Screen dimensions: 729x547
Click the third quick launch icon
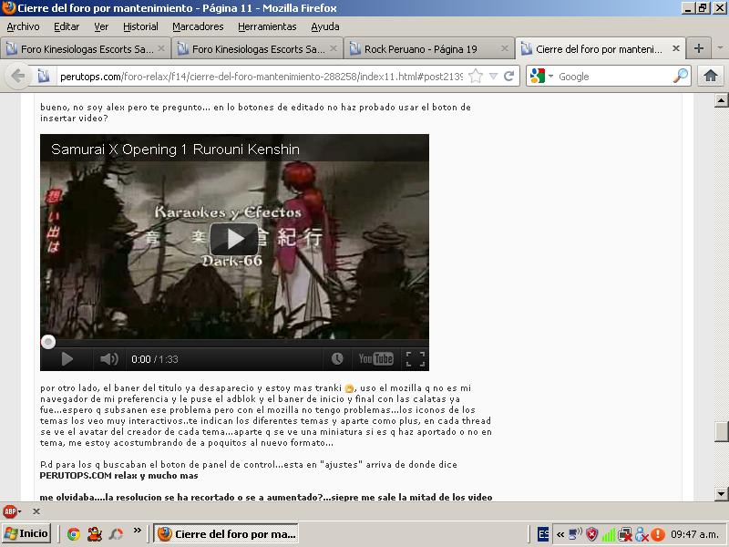tap(116, 533)
